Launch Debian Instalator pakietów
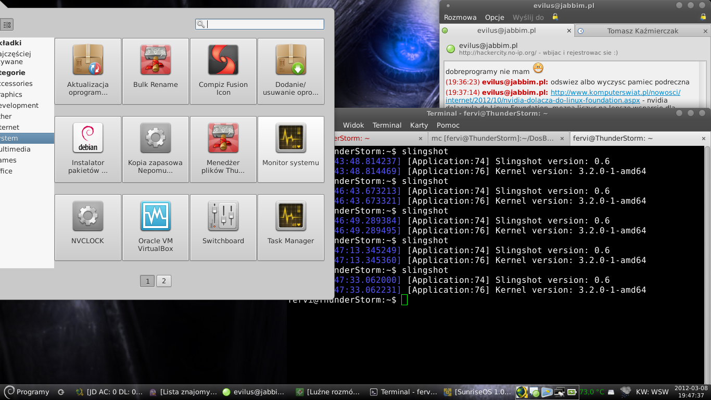The width and height of the screenshot is (711, 400). (87, 149)
